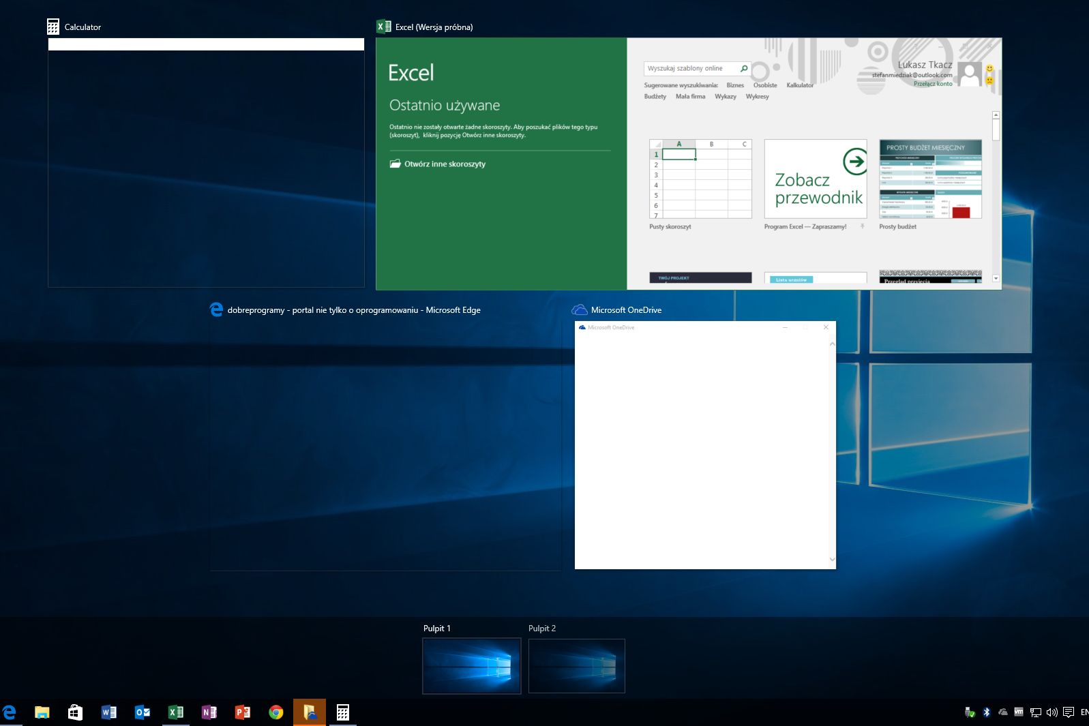Click the Safely Remove Hardware tray icon

click(x=970, y=712)
